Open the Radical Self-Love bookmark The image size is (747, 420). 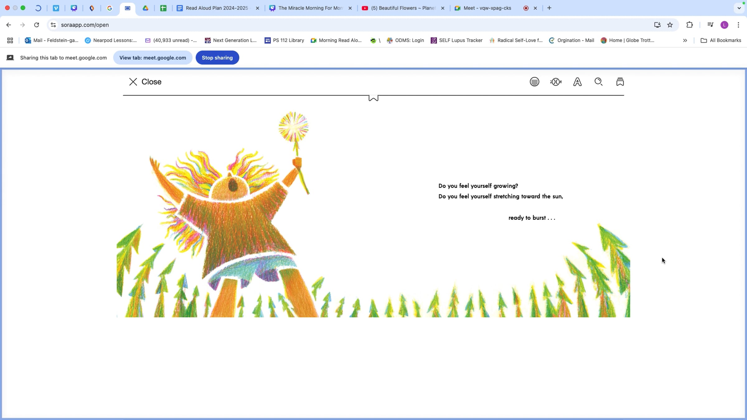click(x=516, y=40)
